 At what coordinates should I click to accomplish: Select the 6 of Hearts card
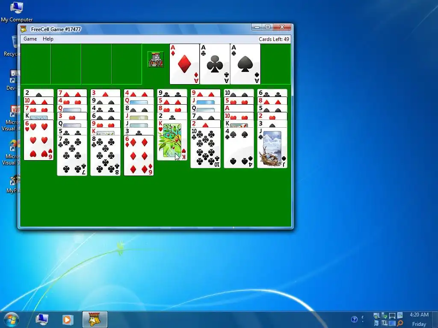(38, 140)
